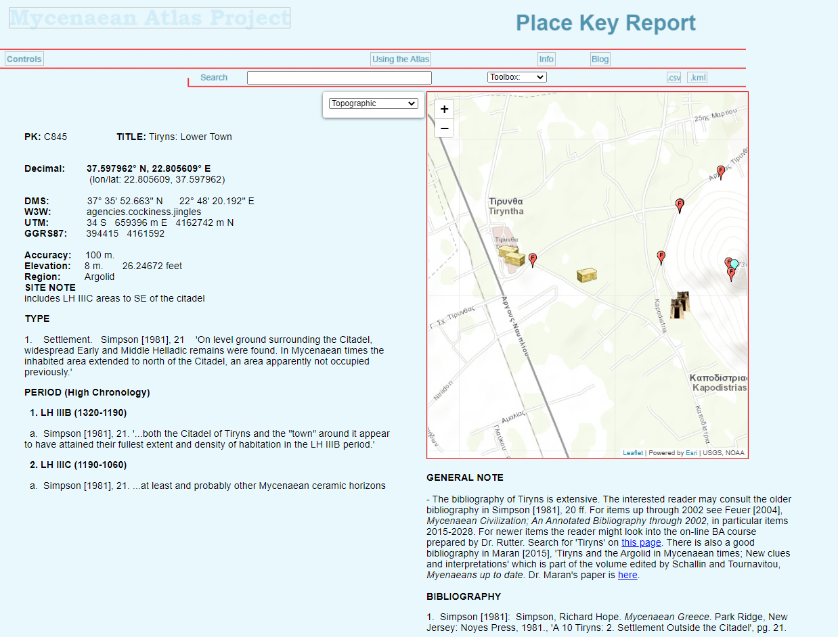Click the northernmost red F marker
The image size is (838, 637).
point(721,172)
